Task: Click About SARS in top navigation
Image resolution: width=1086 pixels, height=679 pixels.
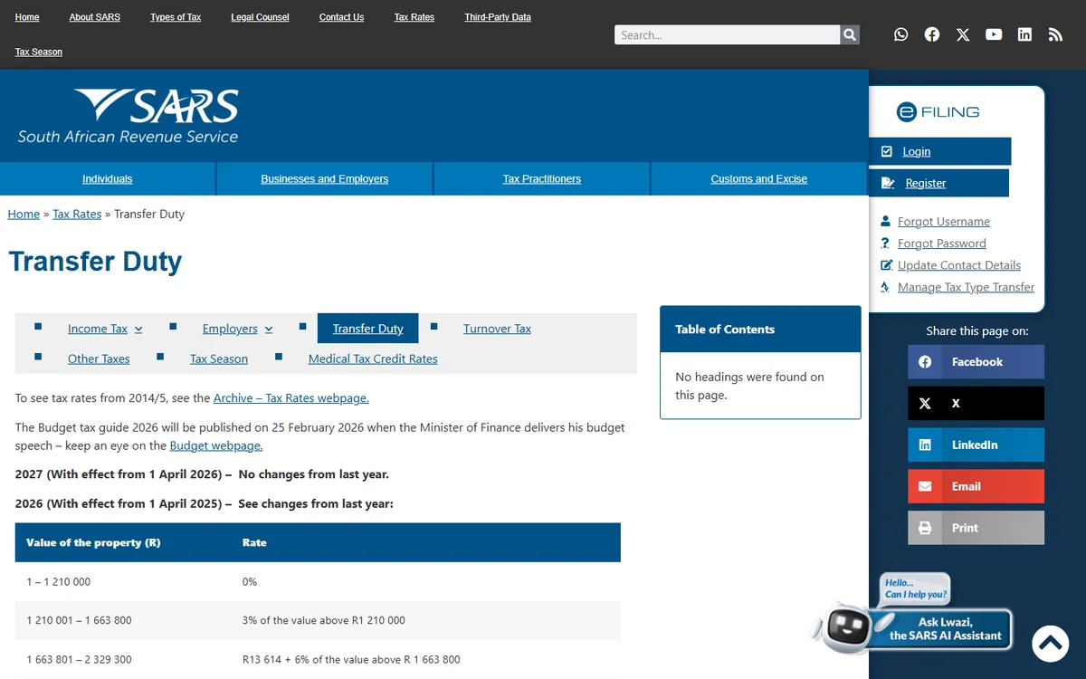Action: click(x=95, y=17)
